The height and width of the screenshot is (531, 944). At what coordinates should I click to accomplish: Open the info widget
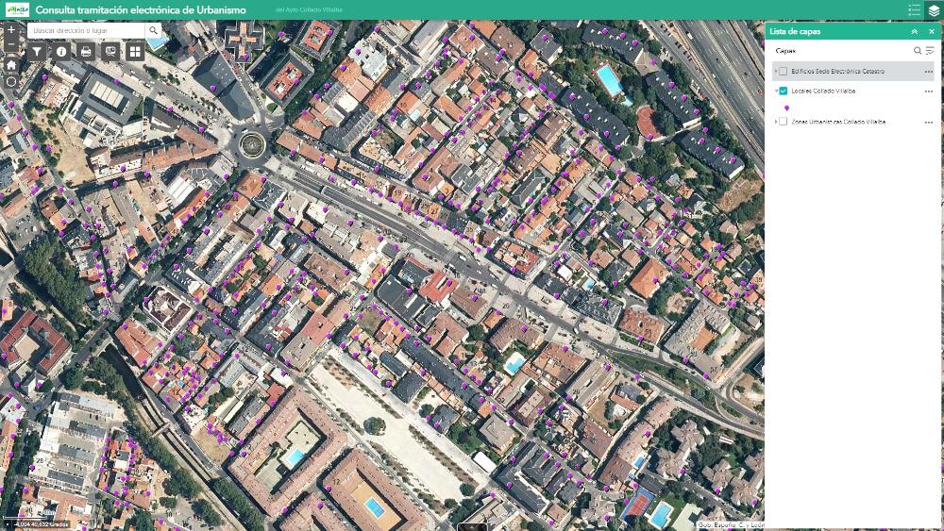click(61, 51)
